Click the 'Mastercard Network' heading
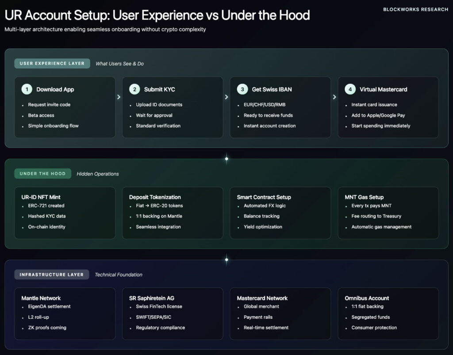The height and width of the screenshot is (355, 453). (x=262, y=298)
